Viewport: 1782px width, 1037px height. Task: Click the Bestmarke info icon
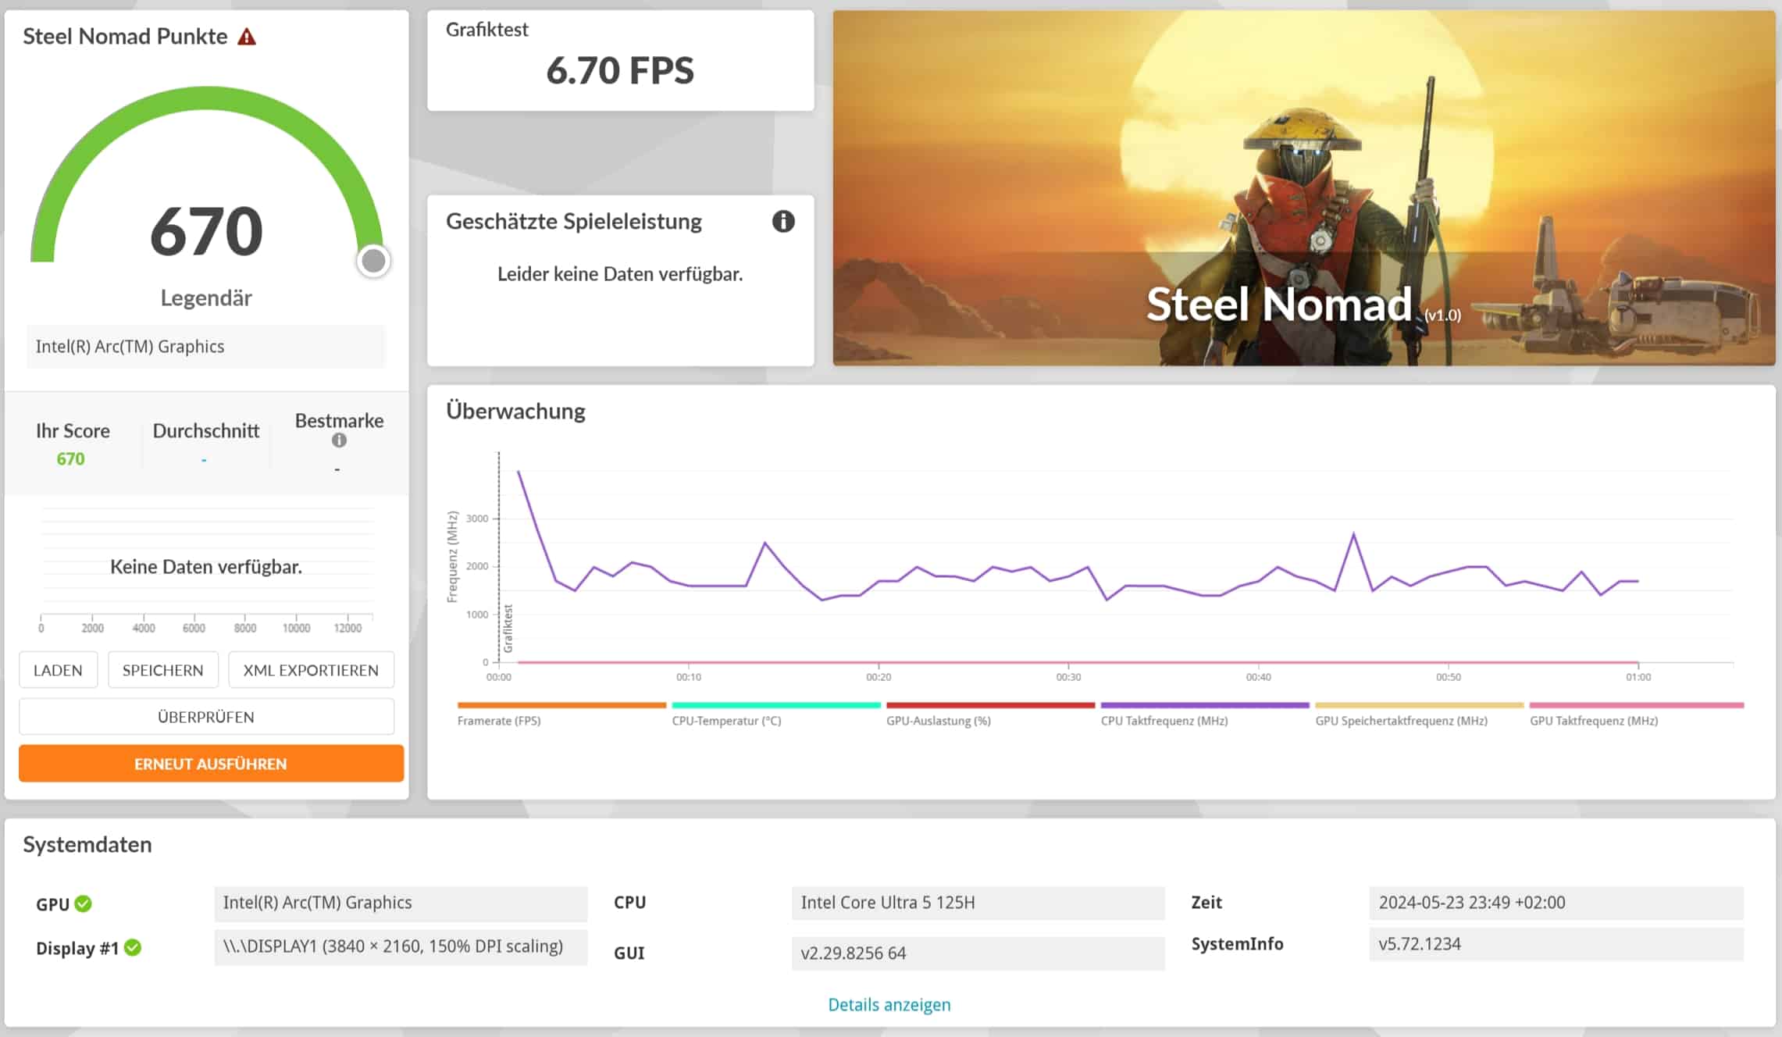coord(339,440)
